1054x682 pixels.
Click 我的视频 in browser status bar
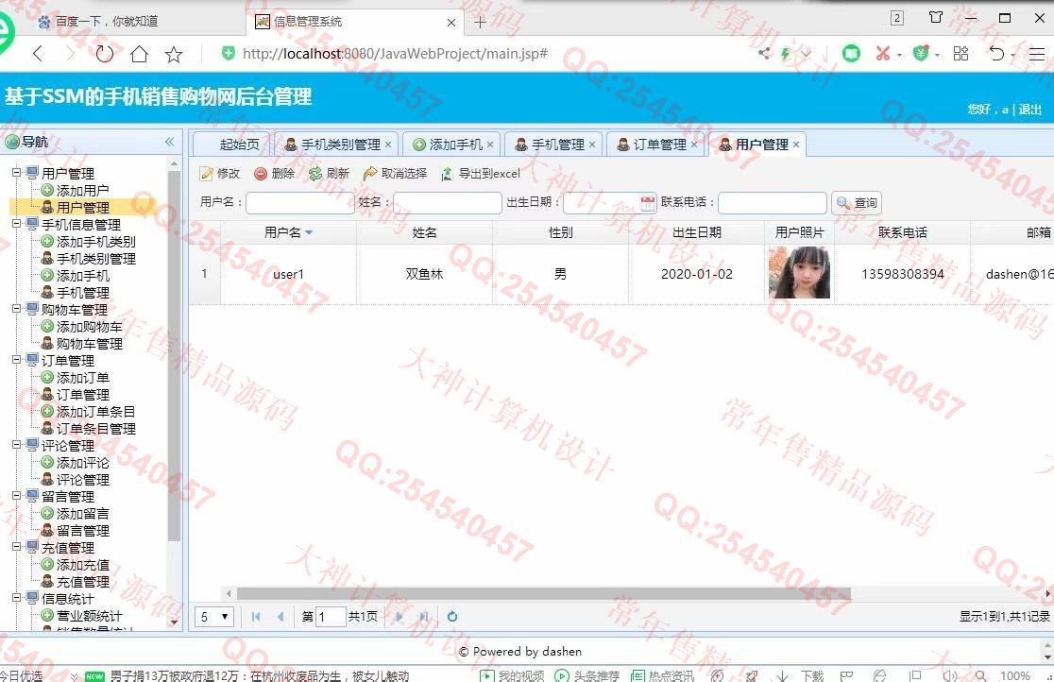(x=512, y=675)
